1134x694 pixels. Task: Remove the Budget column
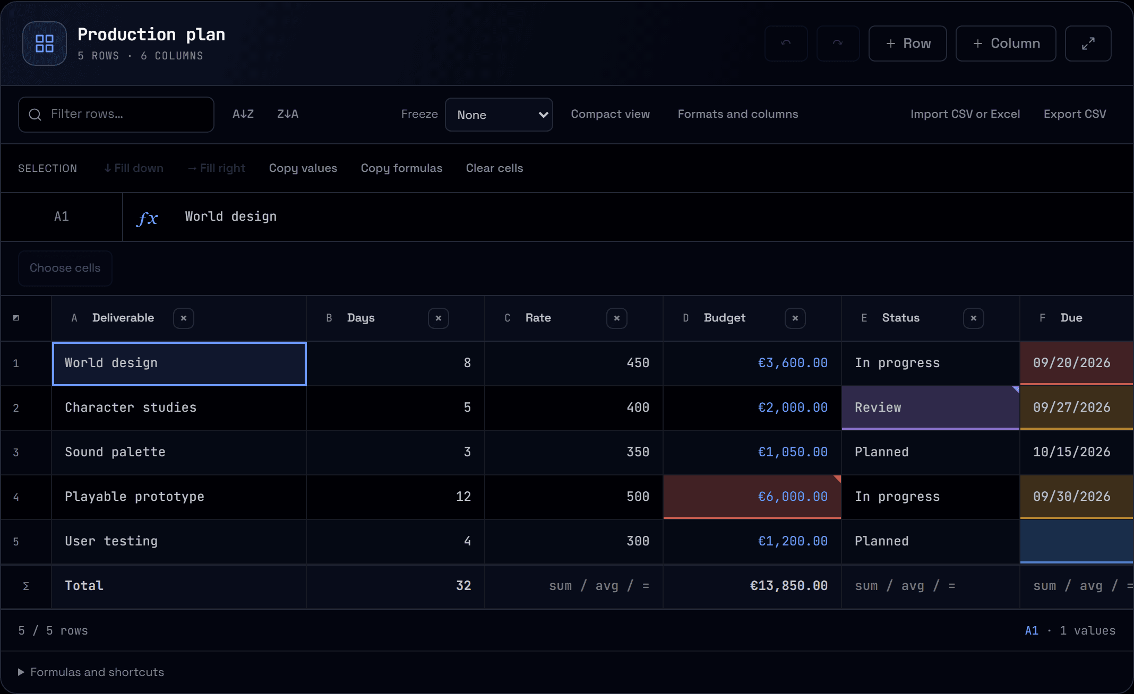coord(795,318)
